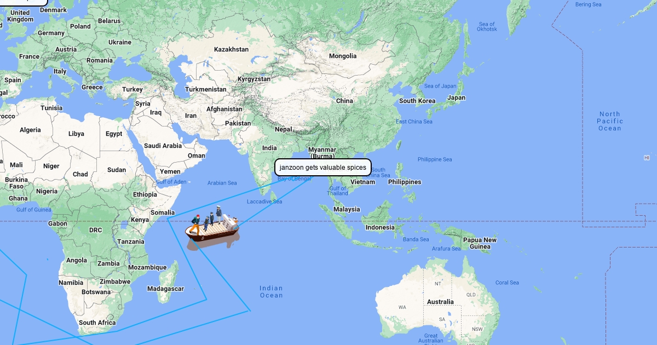Click the Mongolia label
Viewport: 657px width, 345px height.
(343, 56)
